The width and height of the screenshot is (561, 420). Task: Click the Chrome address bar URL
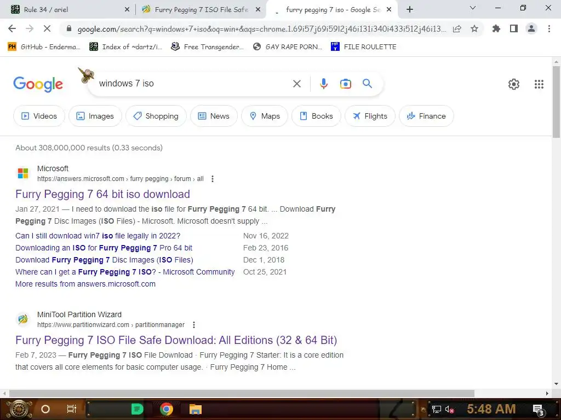coord(261,29)
